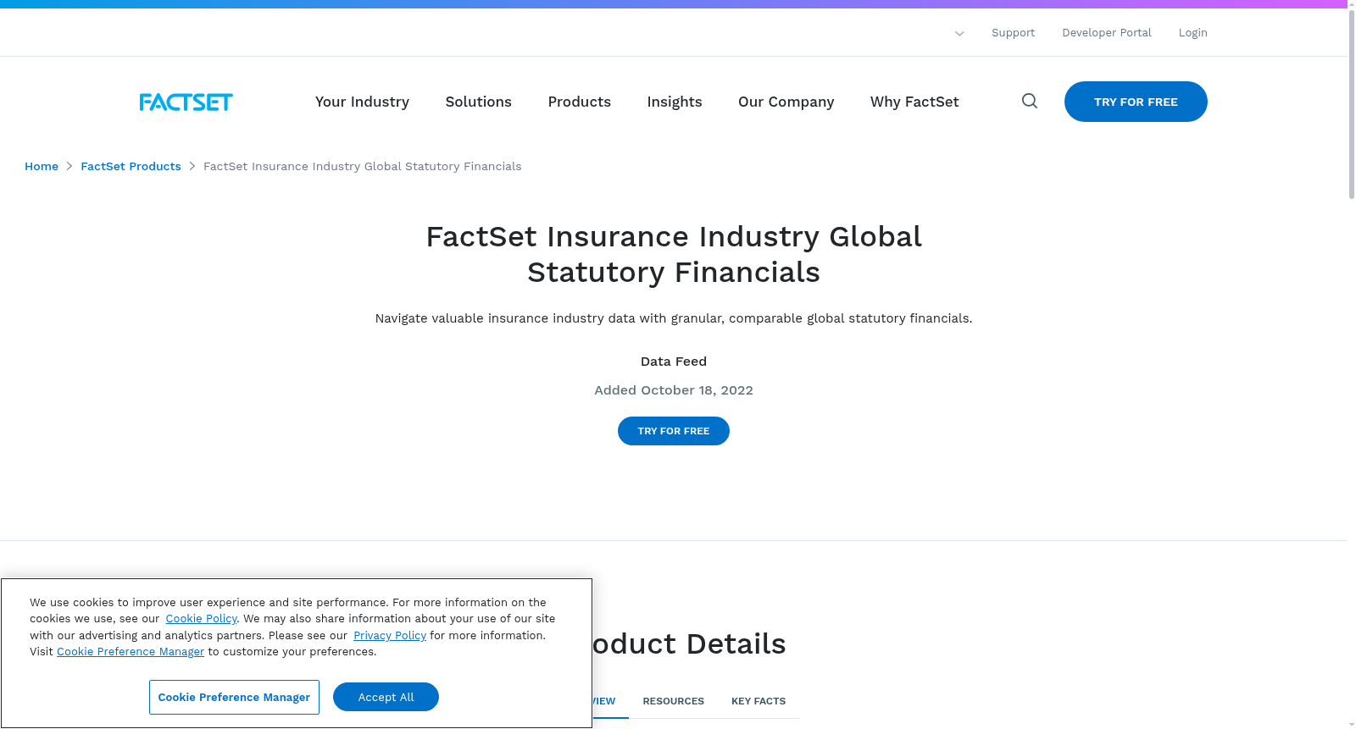Viewport: 1356px width, 729px height.
Task: Click the Added October 18, 2022 text
Action: [674, 390]
